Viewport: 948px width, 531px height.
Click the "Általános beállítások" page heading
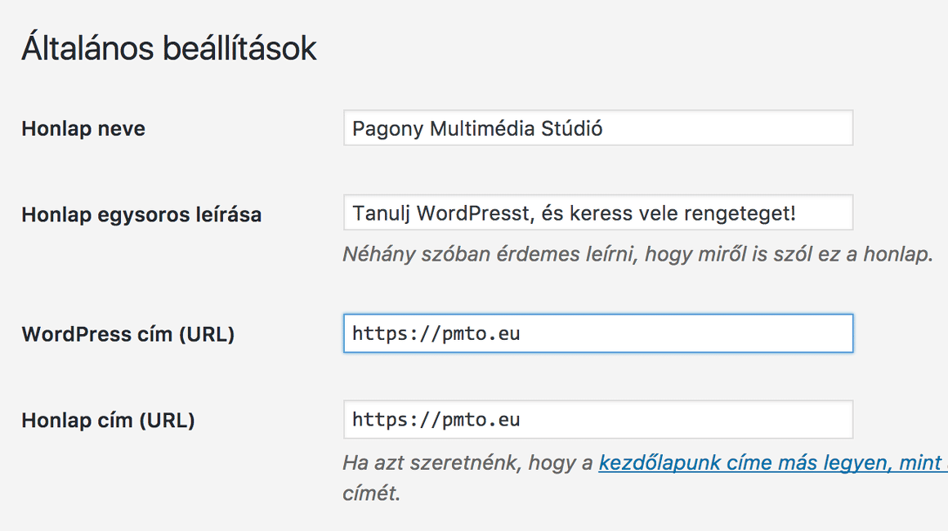coord(168,49)
